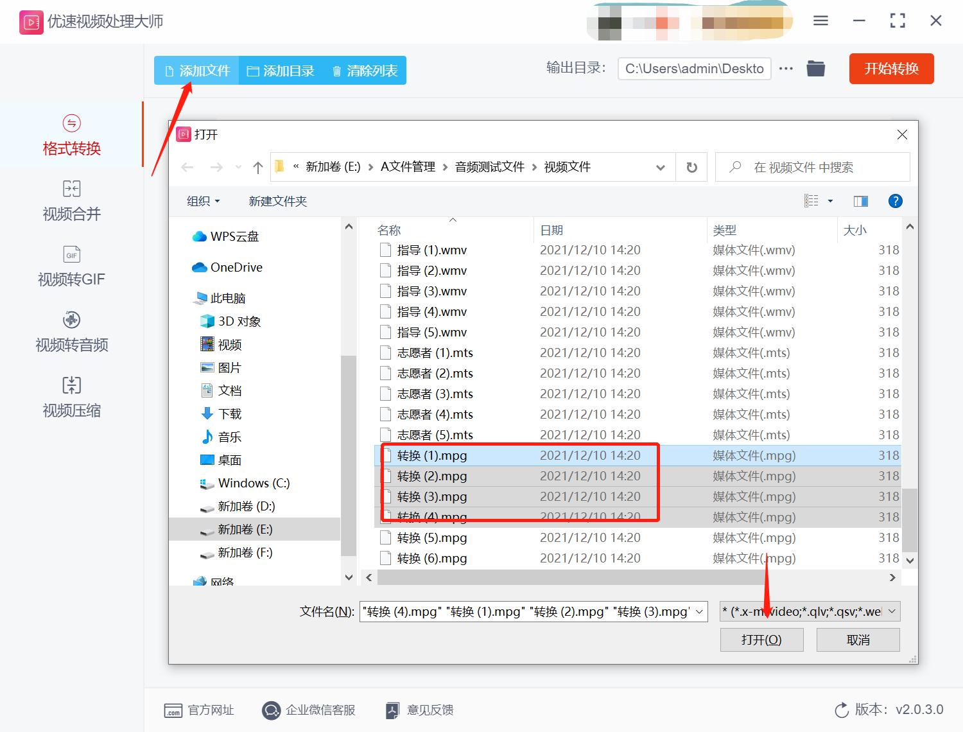Image resolution: width=963 pixels, height=732 pixels.
Task: Open the file name combo box dropdown
Action: (698, 611)
